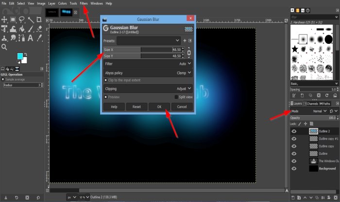The image size is (340, 202).
Task: Enable the Split view checkbox
Action: (176, 97)
